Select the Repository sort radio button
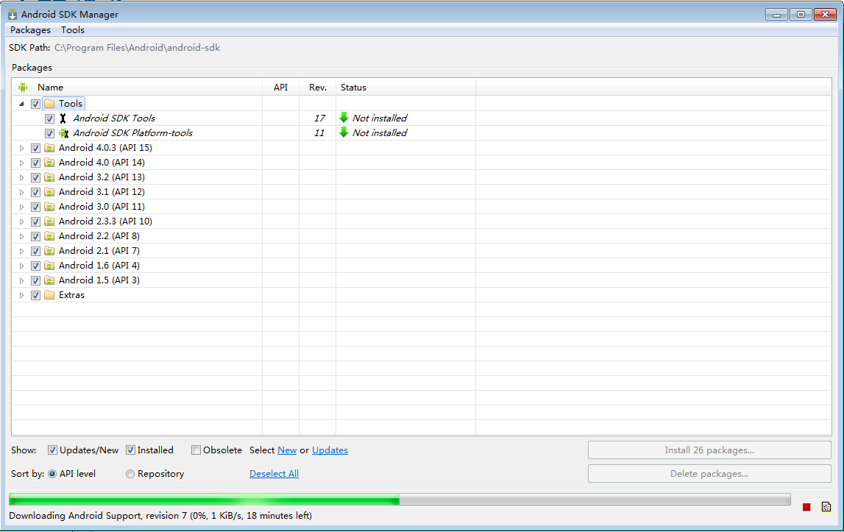Image resolution: width=844 pixels, height=532 pixels. tap(130, 474)
